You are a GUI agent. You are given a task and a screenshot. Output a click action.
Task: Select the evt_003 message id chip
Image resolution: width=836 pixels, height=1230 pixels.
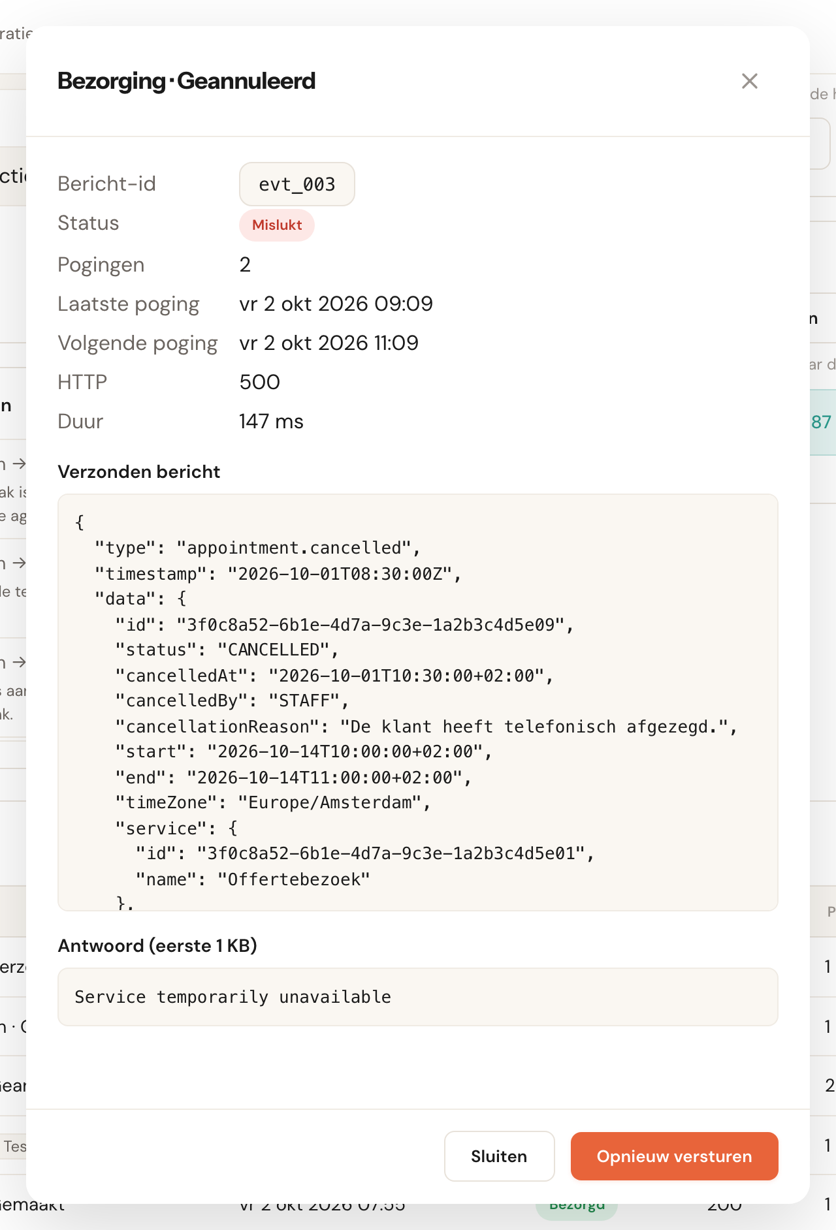[x=297, y=184]
